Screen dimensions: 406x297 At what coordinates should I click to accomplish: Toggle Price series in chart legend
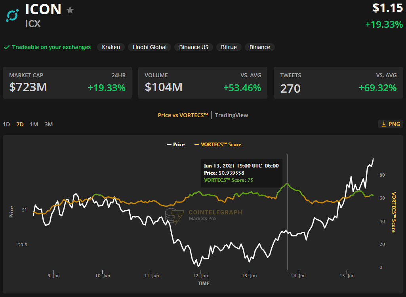point(175,145)
